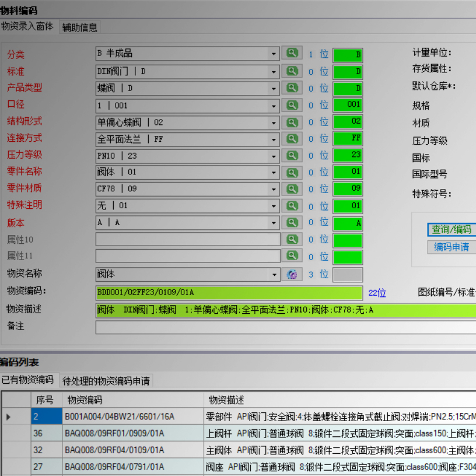Open the lookup icon for 口径 row
Screen dimensions: 476x476
(x=292, y=105)
